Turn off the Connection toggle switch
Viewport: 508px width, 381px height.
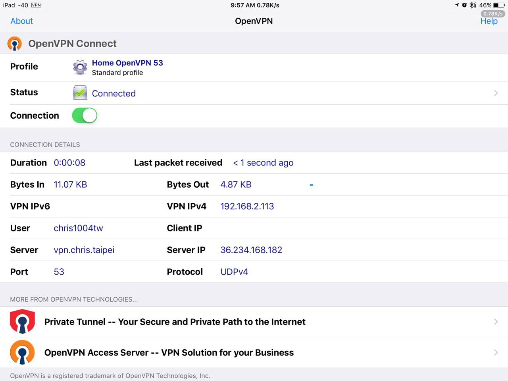[85, 115]
